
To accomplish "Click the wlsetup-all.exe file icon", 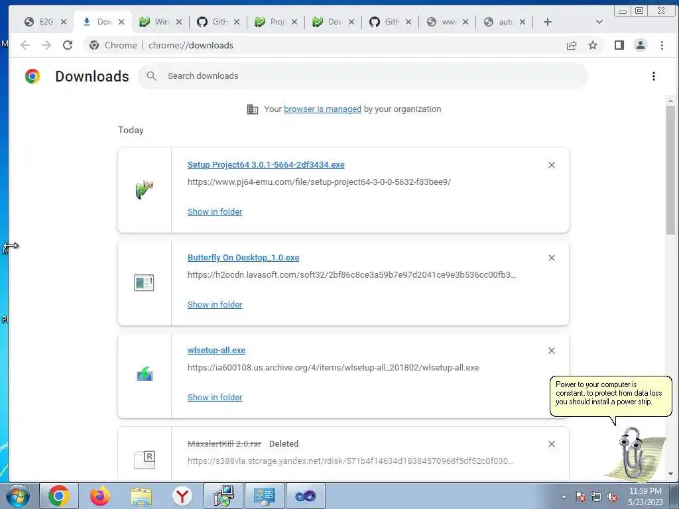I will tap(144, 374).
